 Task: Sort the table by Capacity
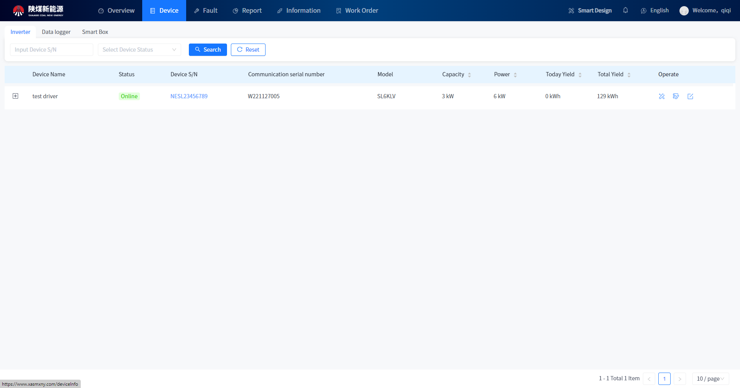(x=469, y=75)
